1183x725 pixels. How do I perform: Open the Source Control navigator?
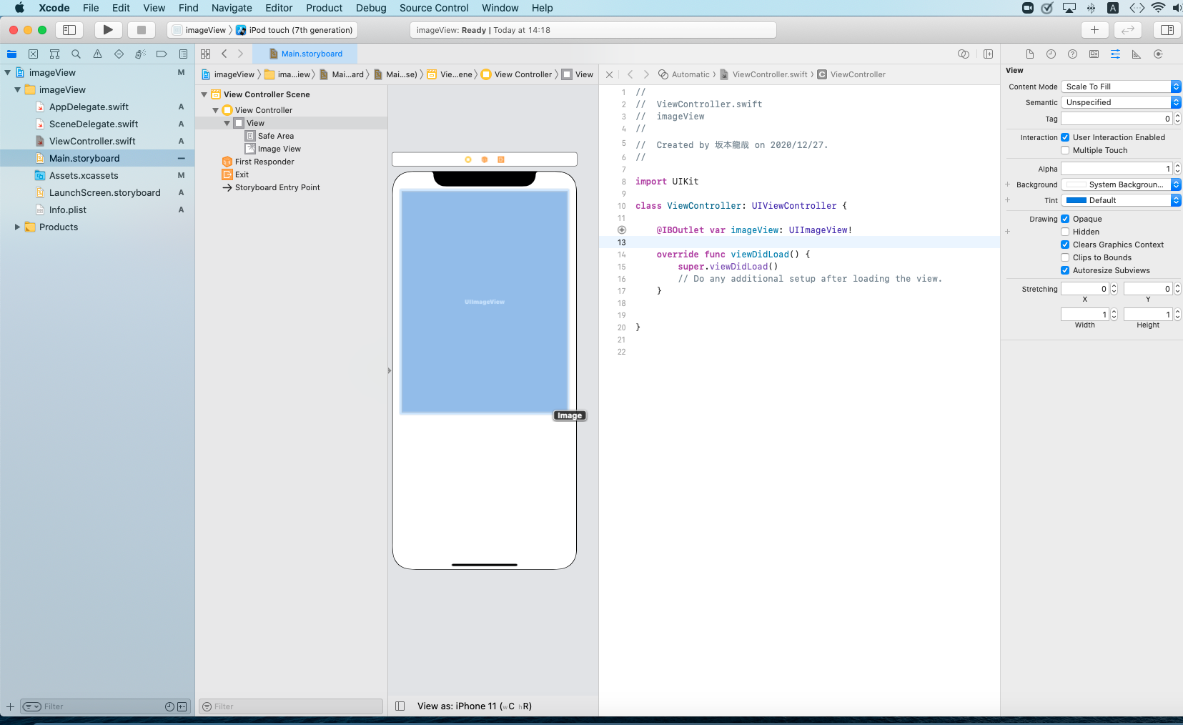[x=33, y=54]
